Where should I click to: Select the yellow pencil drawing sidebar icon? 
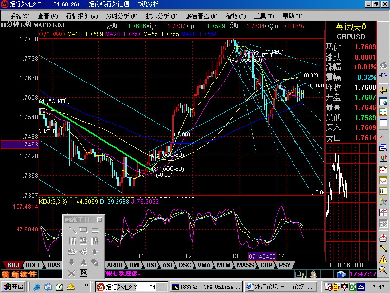pos(383,249)
